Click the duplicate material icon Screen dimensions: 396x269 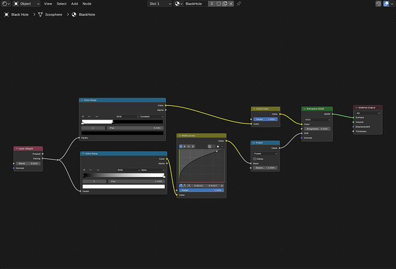click(225, 4)
